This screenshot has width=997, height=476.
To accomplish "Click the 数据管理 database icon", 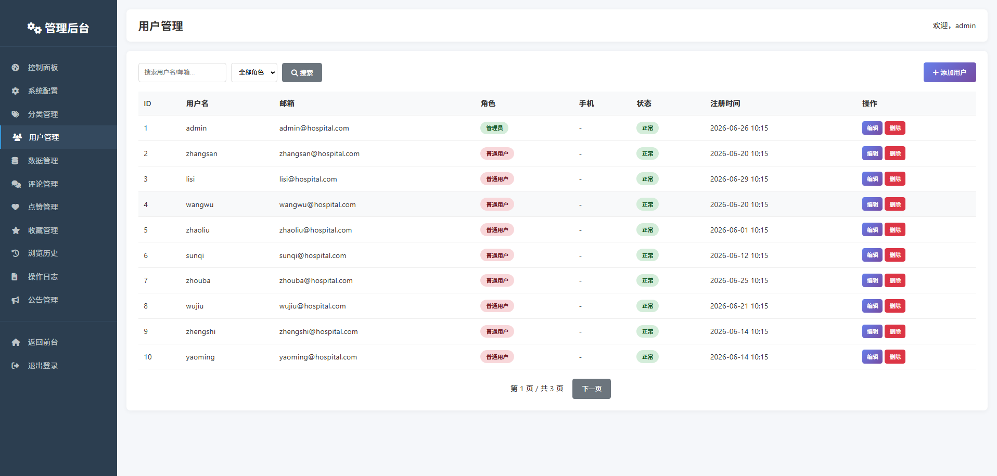I will pyautogui.click(x=16, y=161).
